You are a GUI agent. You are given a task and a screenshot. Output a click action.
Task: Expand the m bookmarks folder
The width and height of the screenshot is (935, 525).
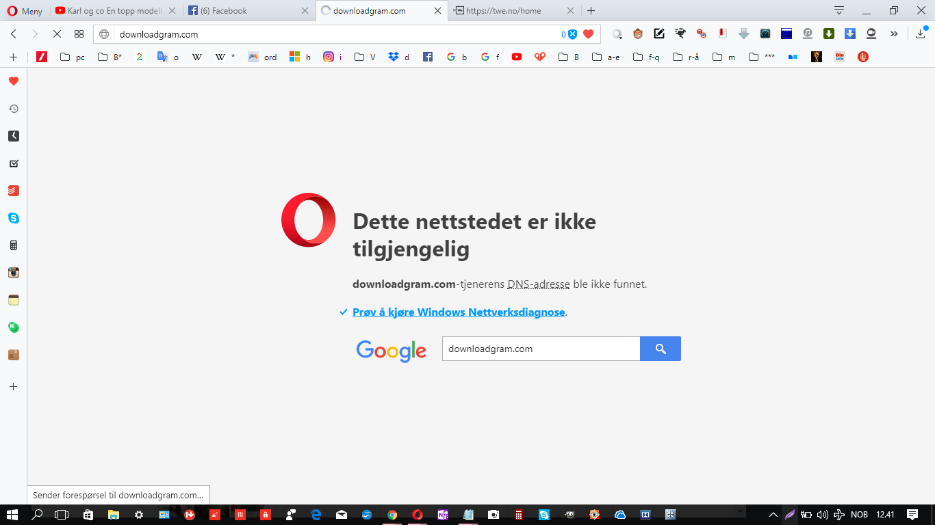[x=724, y=57]
